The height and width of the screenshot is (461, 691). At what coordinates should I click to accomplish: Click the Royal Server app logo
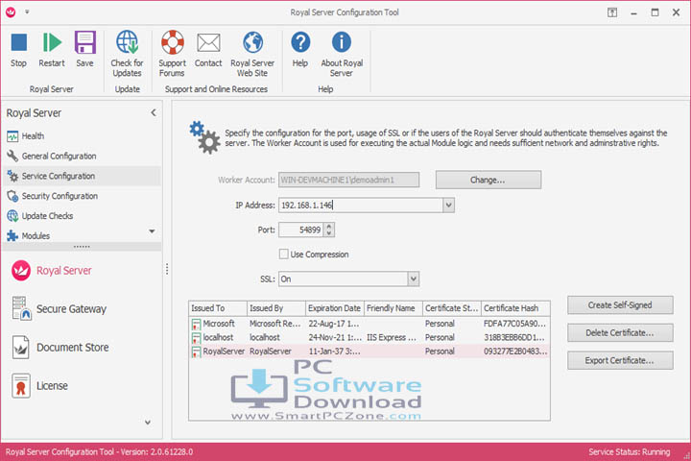(11, 12)
